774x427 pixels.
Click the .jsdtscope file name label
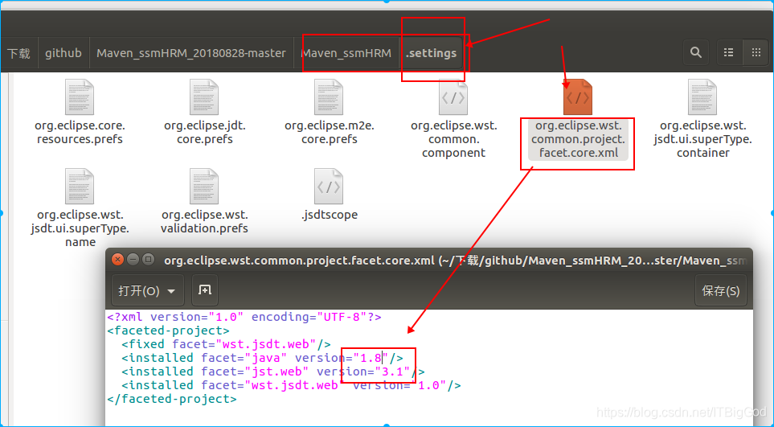330,215
